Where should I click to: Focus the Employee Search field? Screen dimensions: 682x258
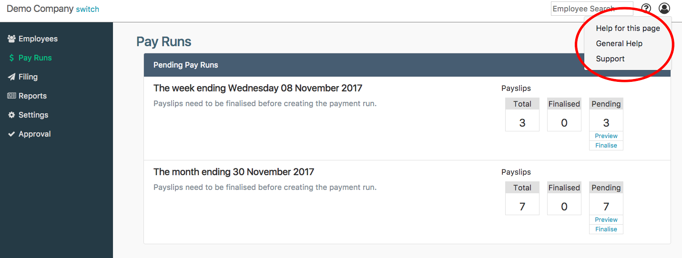[591, 9]
